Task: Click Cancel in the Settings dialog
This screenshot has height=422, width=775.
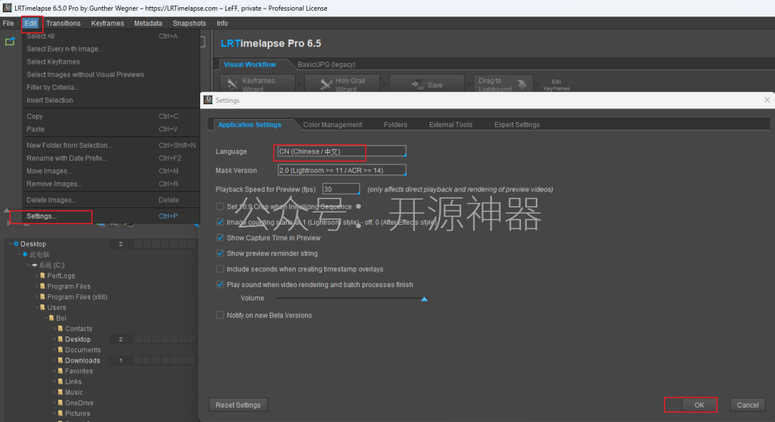Action: [747, 405]
